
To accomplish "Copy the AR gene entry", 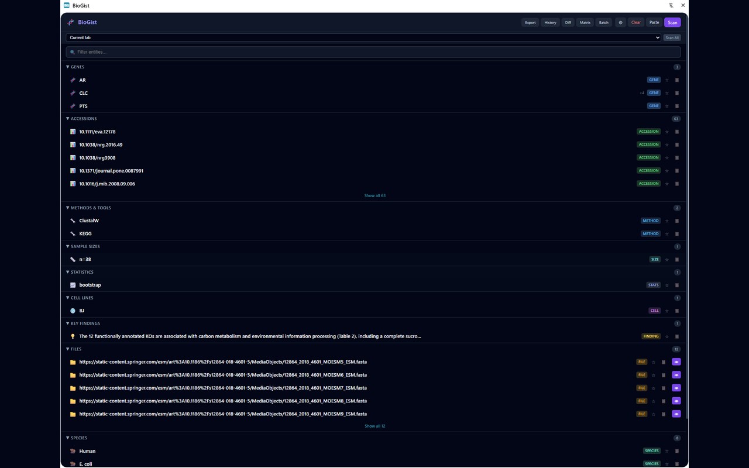I will pos(677,80).
